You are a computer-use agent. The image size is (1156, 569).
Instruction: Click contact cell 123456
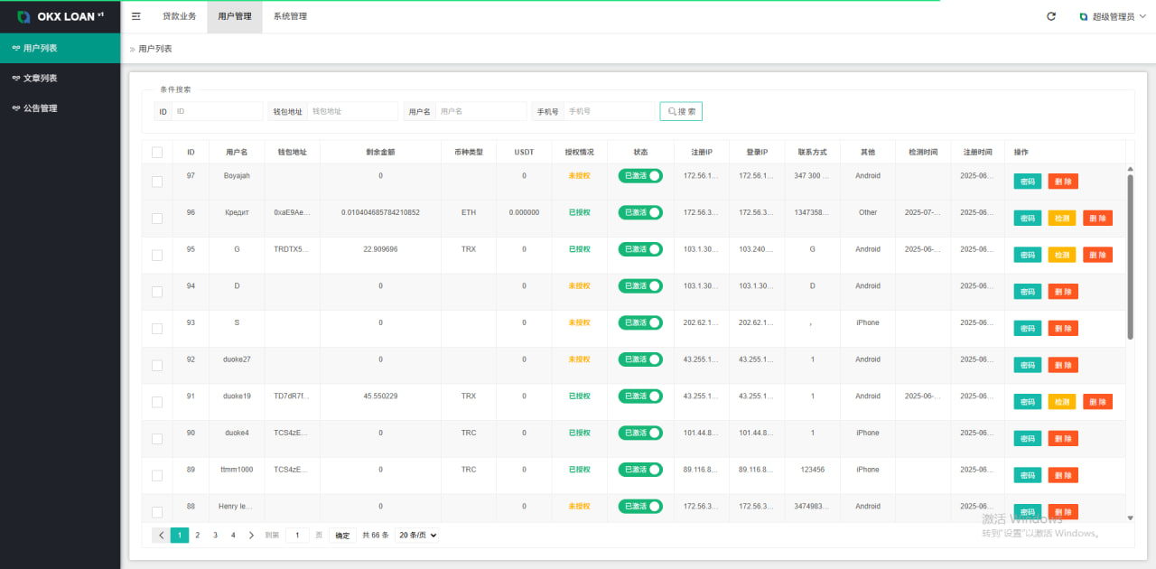pyautogui.click(x=812, y=470)
